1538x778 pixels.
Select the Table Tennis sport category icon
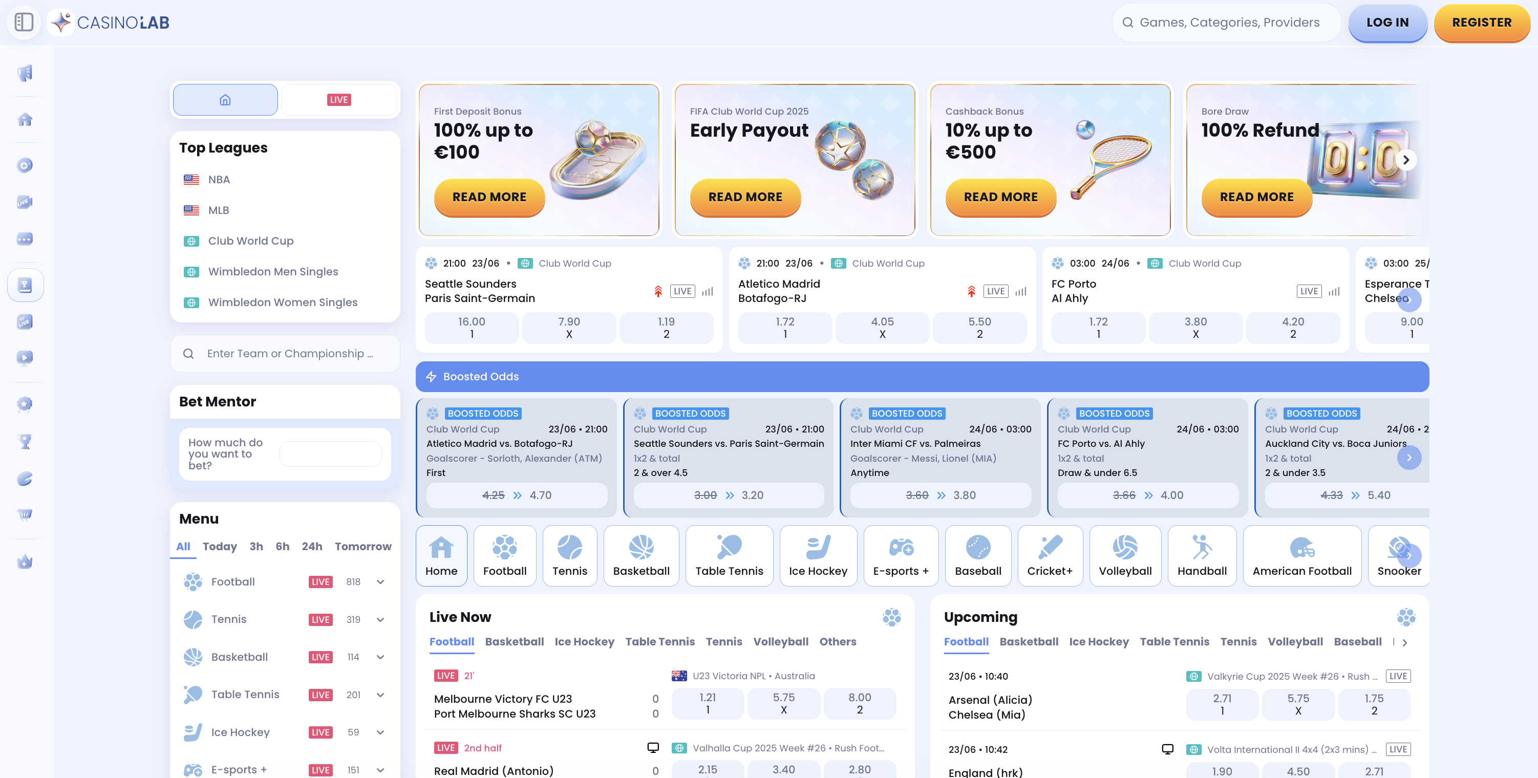click(729, 556)
